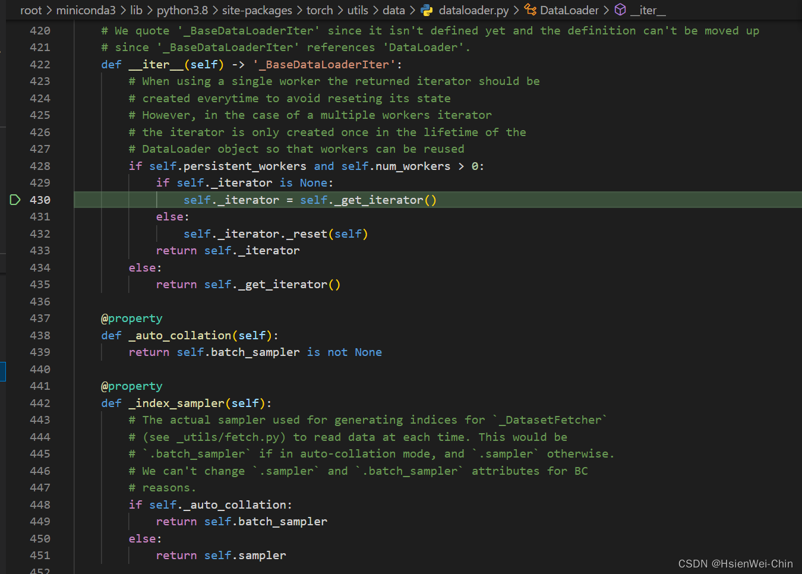Click 'return self._iterator' on line 421 code
This screenshot has width=802, height=574.
[x=228, y=250]
